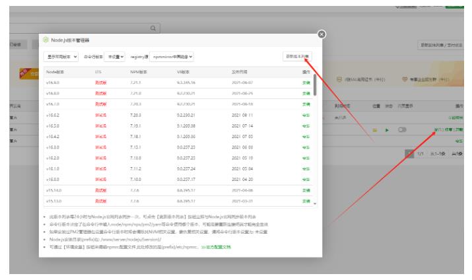Viewport: 472px width, 280px height.
Task: Click the yellow folder icon in background row
Action: tap(375, 130)
